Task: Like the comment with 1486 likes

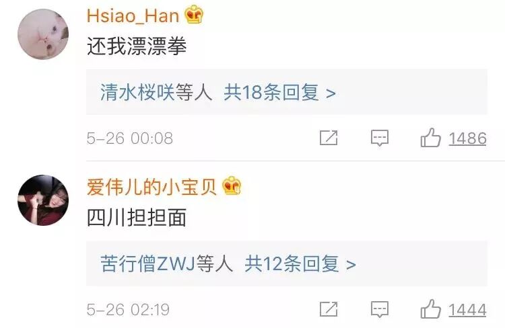Action: click(430, 138)
